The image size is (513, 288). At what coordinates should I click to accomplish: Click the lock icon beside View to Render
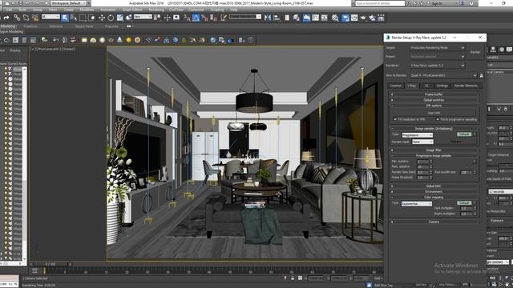(481, 75)
